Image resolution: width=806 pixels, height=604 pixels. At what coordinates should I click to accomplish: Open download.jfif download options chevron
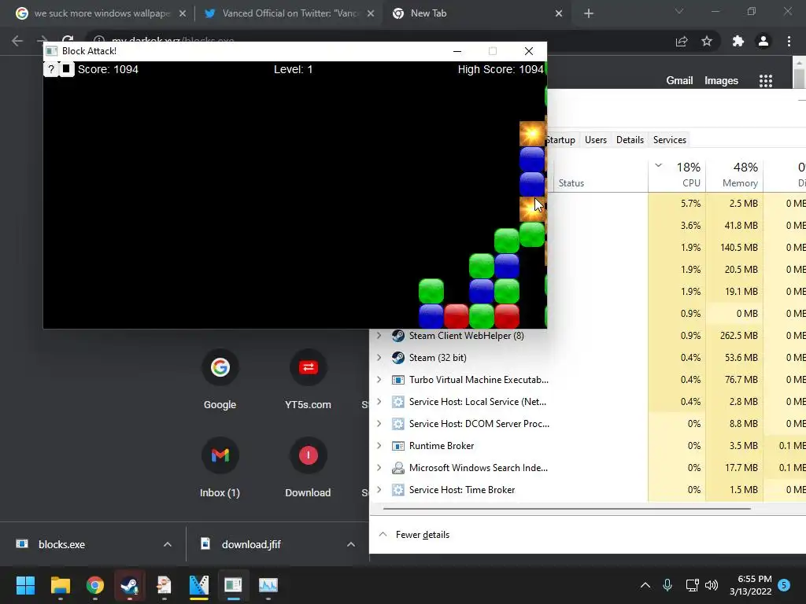351,544
